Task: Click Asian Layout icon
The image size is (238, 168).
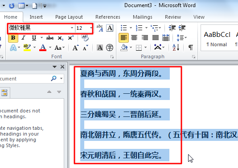Action: point(158,47)
